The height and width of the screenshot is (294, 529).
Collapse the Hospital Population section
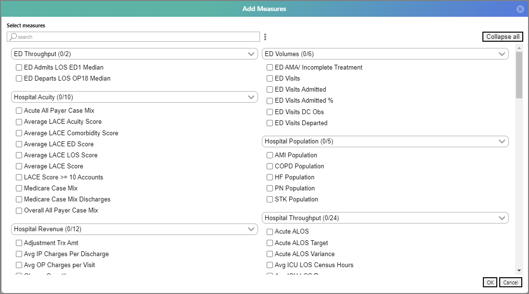503,141
